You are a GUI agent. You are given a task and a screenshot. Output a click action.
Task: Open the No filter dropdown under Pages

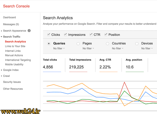88,49
